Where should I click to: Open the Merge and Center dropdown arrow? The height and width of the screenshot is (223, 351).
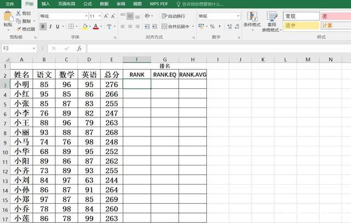(193, 26)
